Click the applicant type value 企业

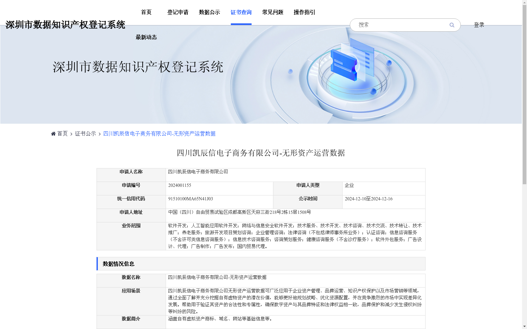point(349,185)
